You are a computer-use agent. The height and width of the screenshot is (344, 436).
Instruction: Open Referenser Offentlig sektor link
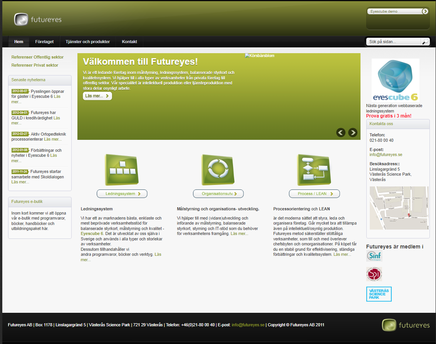point(37,57)
